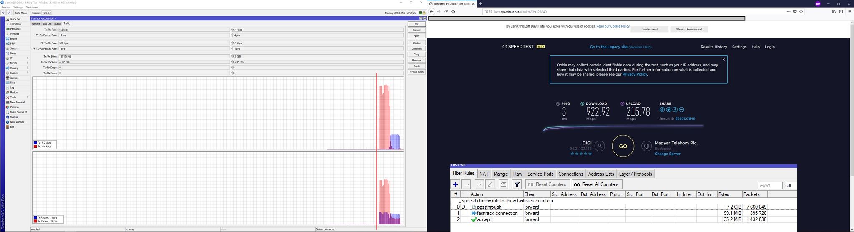Click the remove rule minus button

coord(466,184)
